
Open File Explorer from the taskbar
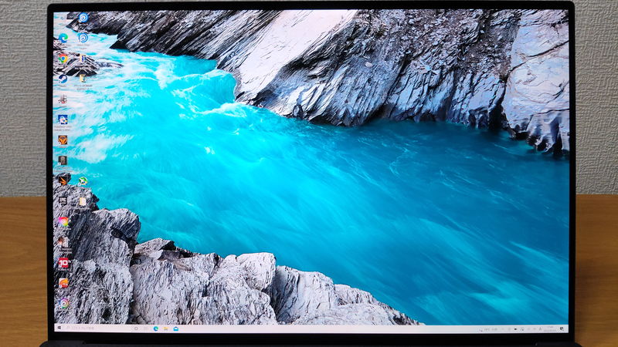click(x=166, y=328)
